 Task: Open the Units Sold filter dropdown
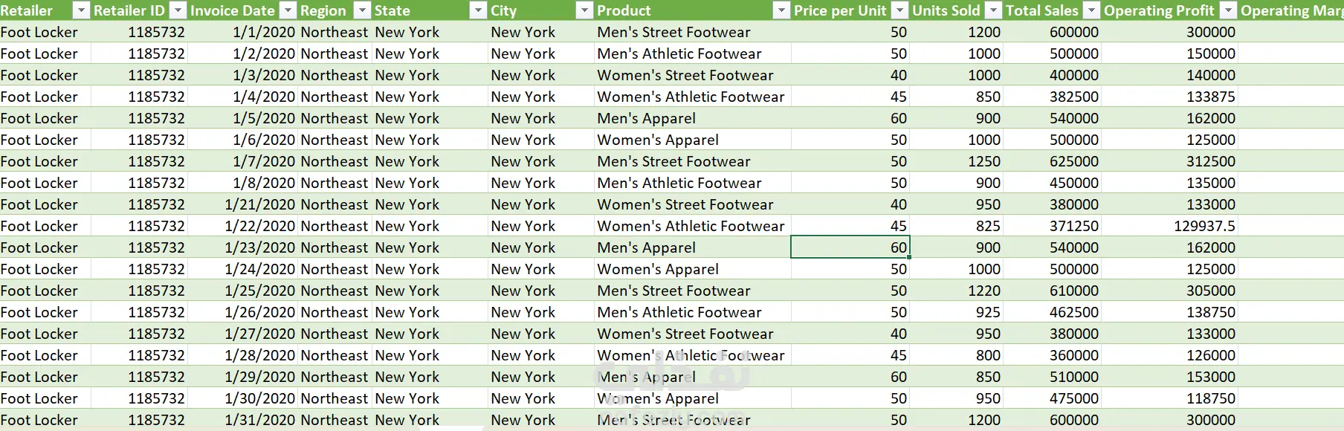point(993,10)
